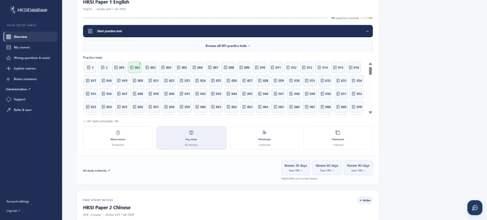487x220 pixels.
Task: Click the HKSIDataBase logo
Action: click(28, 10)
